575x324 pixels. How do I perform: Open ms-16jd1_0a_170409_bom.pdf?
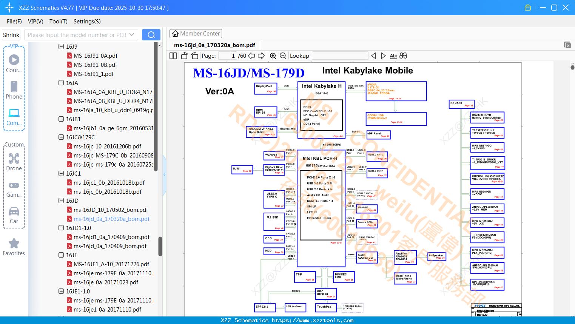tap(112, 237)
